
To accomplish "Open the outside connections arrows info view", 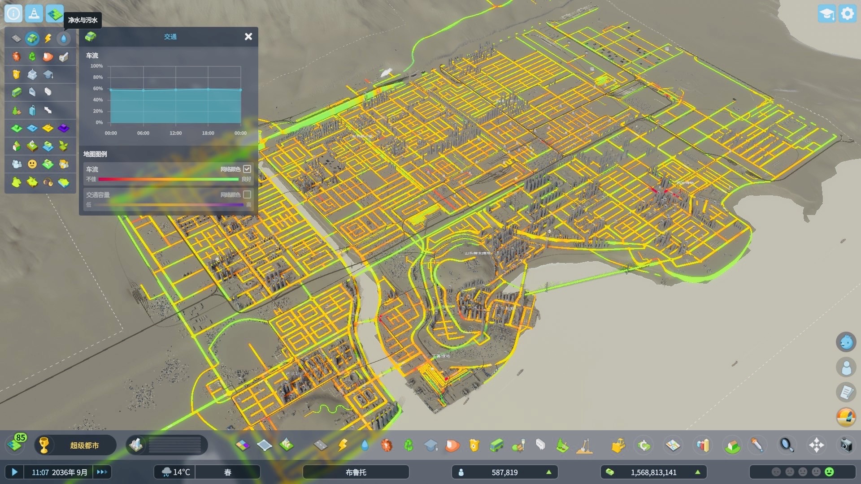I will click(48, 110).
